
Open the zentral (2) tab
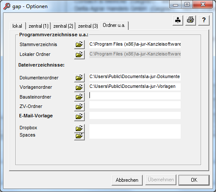[x=63, y=26]
